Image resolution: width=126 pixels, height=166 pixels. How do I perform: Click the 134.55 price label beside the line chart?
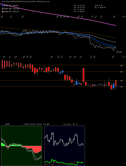(x=119, y=52)
